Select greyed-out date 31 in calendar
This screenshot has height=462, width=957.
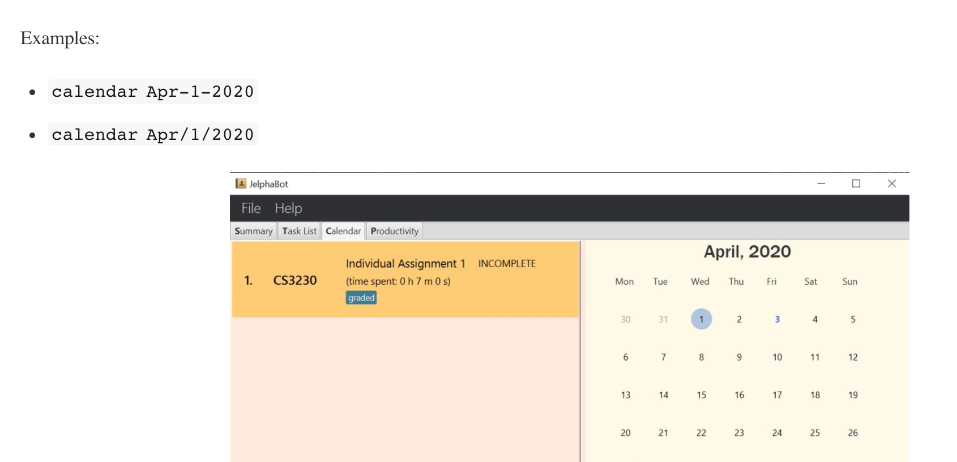663,319
